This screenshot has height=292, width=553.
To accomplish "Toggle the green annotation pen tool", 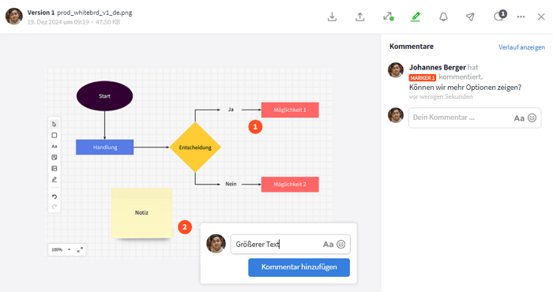I will coord(416,17).
